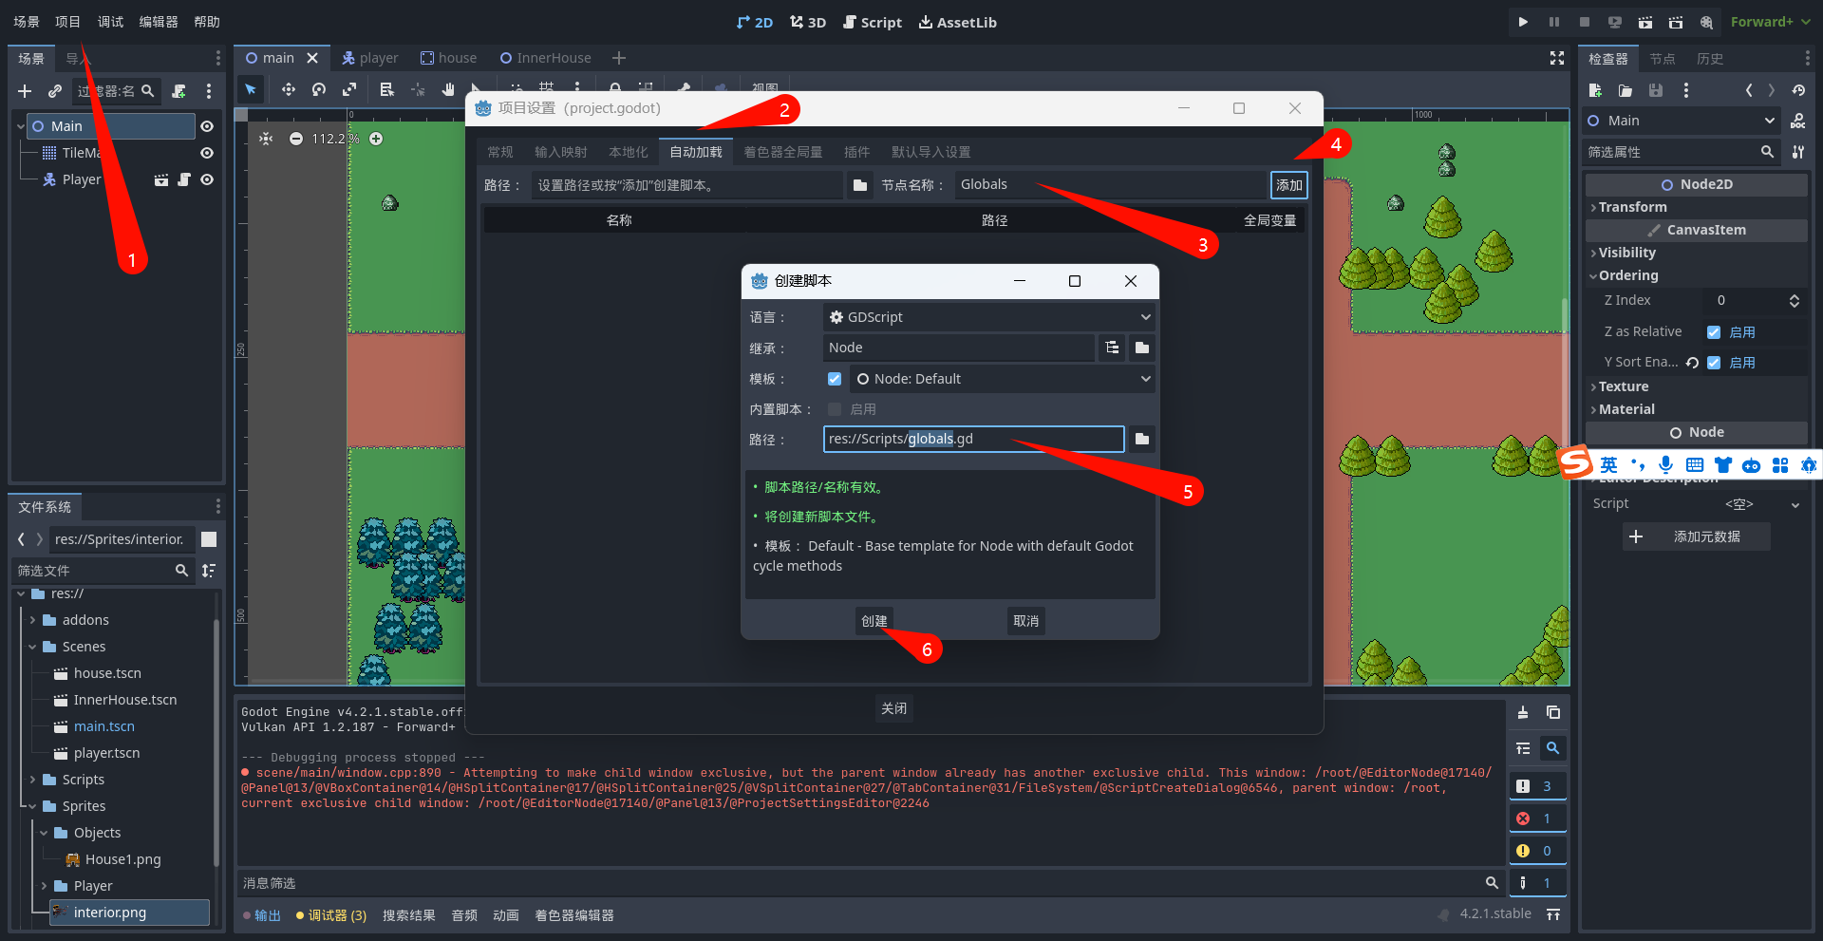Viewport: 1823px width, 941px height.
Task: Click the script path field res://Scripts/globals.gd
Action: point(973,439)
